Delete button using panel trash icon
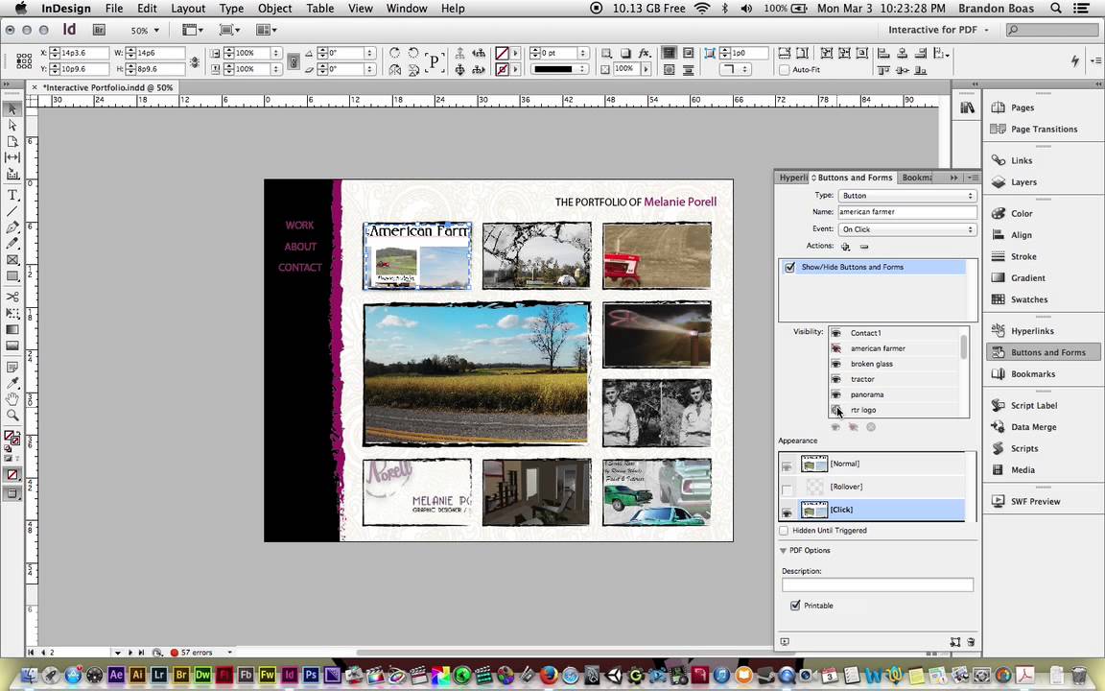Image resolution: width=1105 pixels, height=691 pixels. (971, 642)
